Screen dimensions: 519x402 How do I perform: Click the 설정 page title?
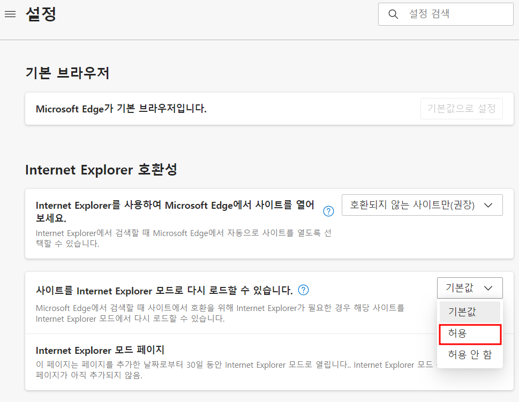41,14
